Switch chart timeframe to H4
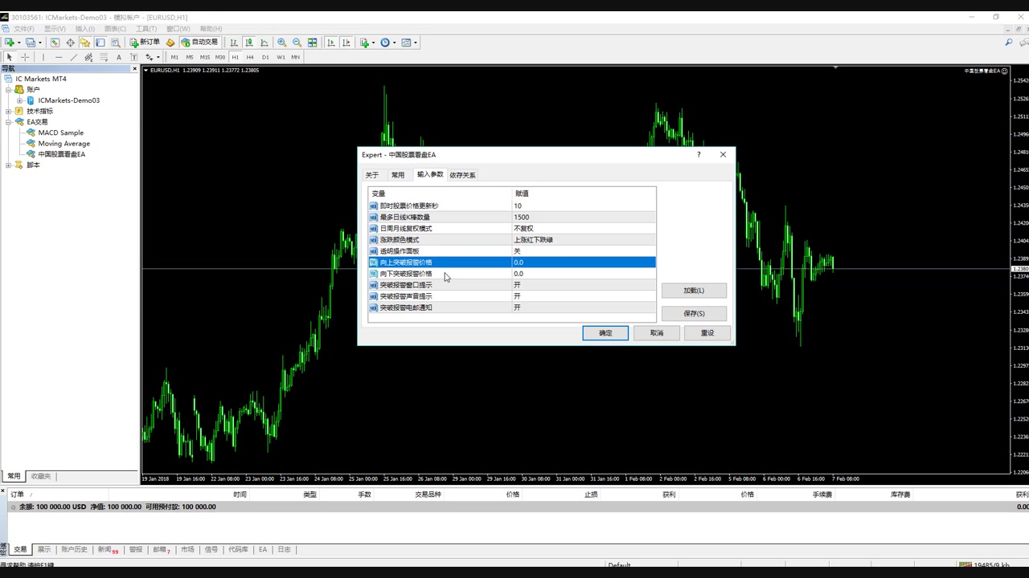1029x578 pixels. pos(250,57)
